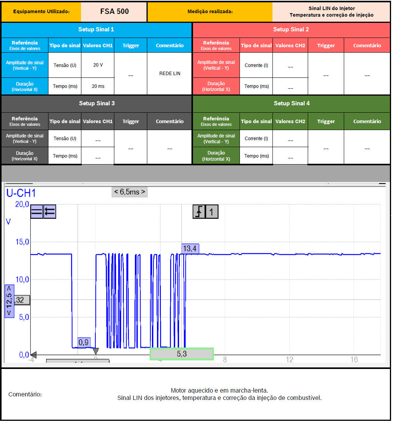Click the FSA 500 equipment cell
The height and width of the screenshot is (422, 393).
(x=114, y=12)
